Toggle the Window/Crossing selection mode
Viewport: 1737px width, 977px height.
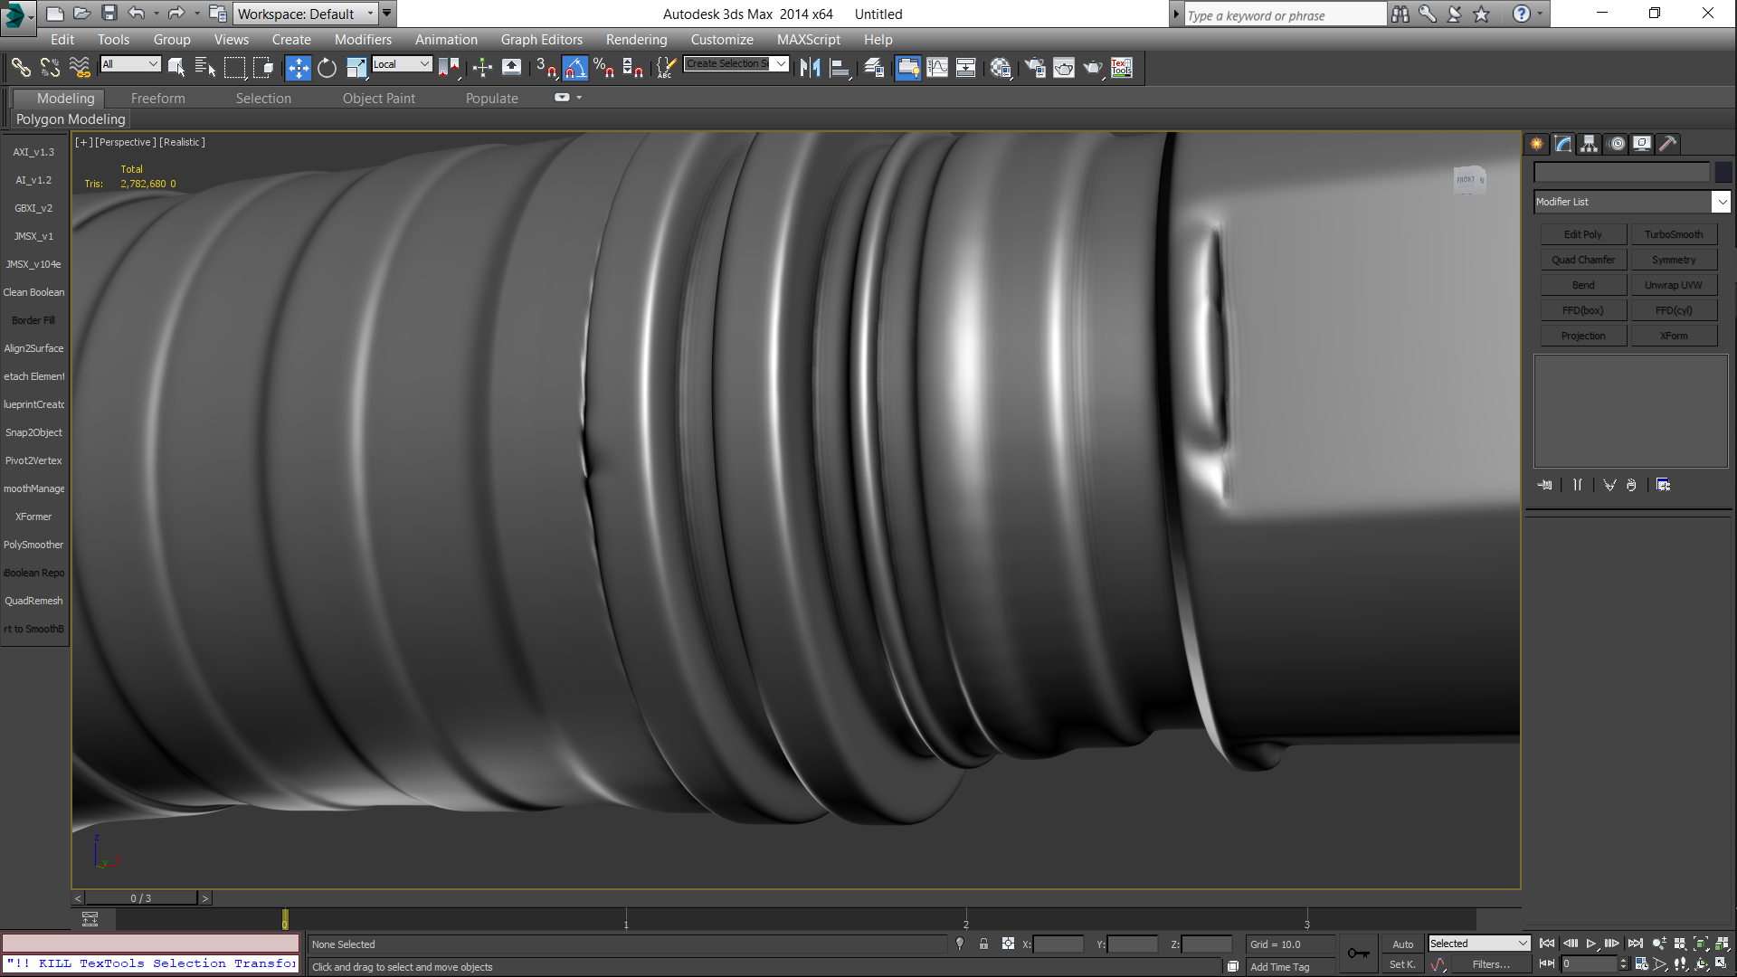coord(263,68)
